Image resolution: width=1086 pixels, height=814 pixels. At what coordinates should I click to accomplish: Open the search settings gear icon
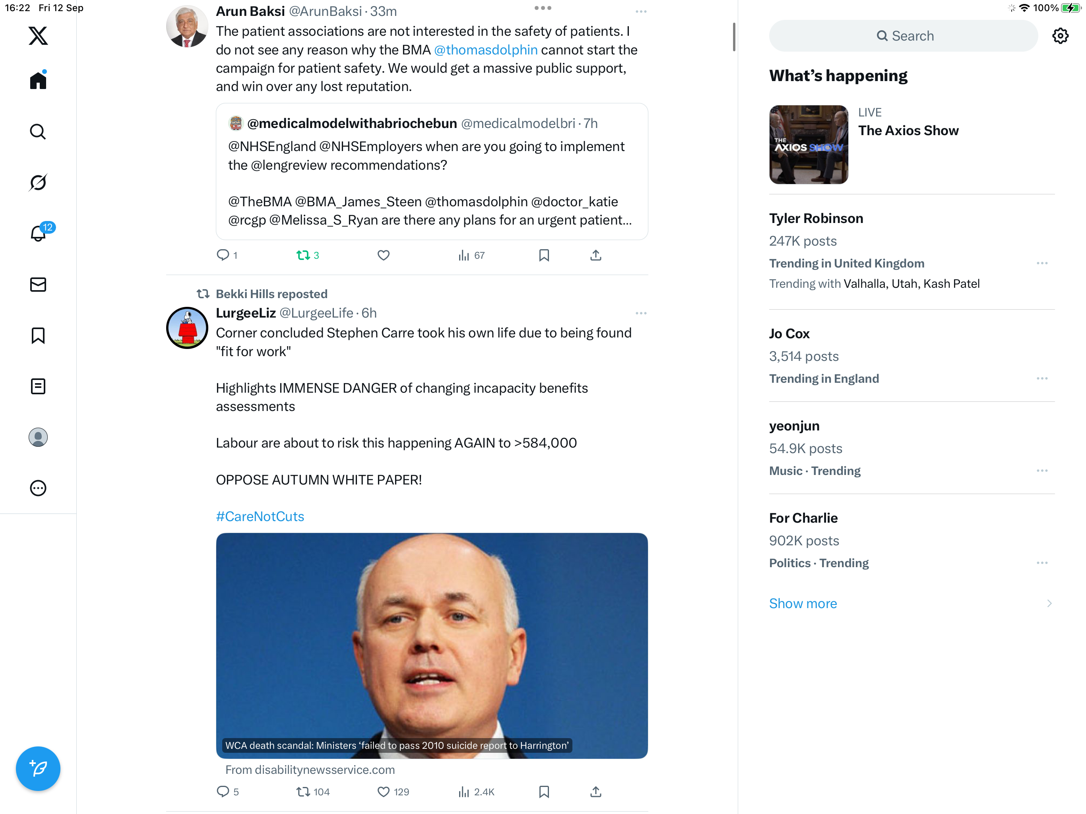(x=1061, y=36)
